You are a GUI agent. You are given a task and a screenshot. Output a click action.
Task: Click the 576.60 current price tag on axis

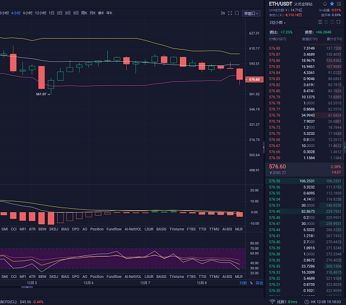[x=254, y=80]
